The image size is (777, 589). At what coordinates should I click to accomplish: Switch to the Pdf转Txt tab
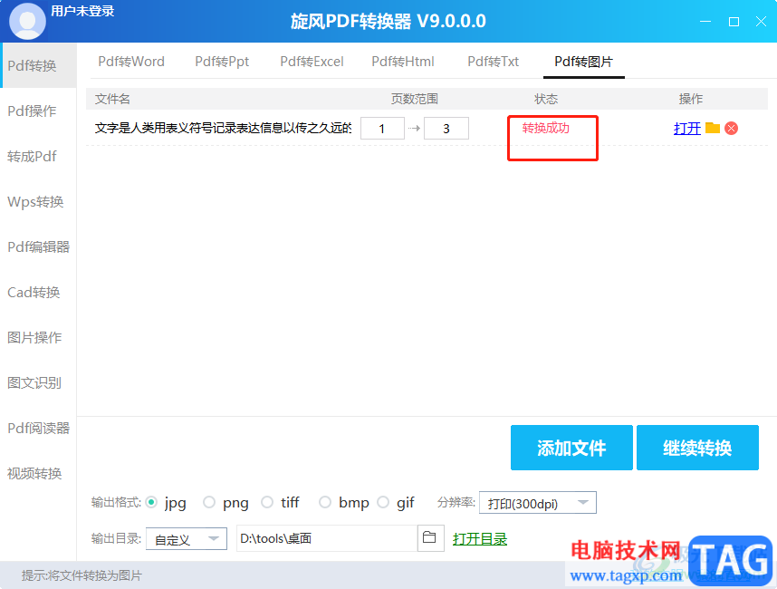coord(493,62)
